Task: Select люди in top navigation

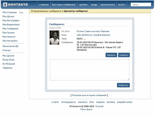Action: click(94, 5)
